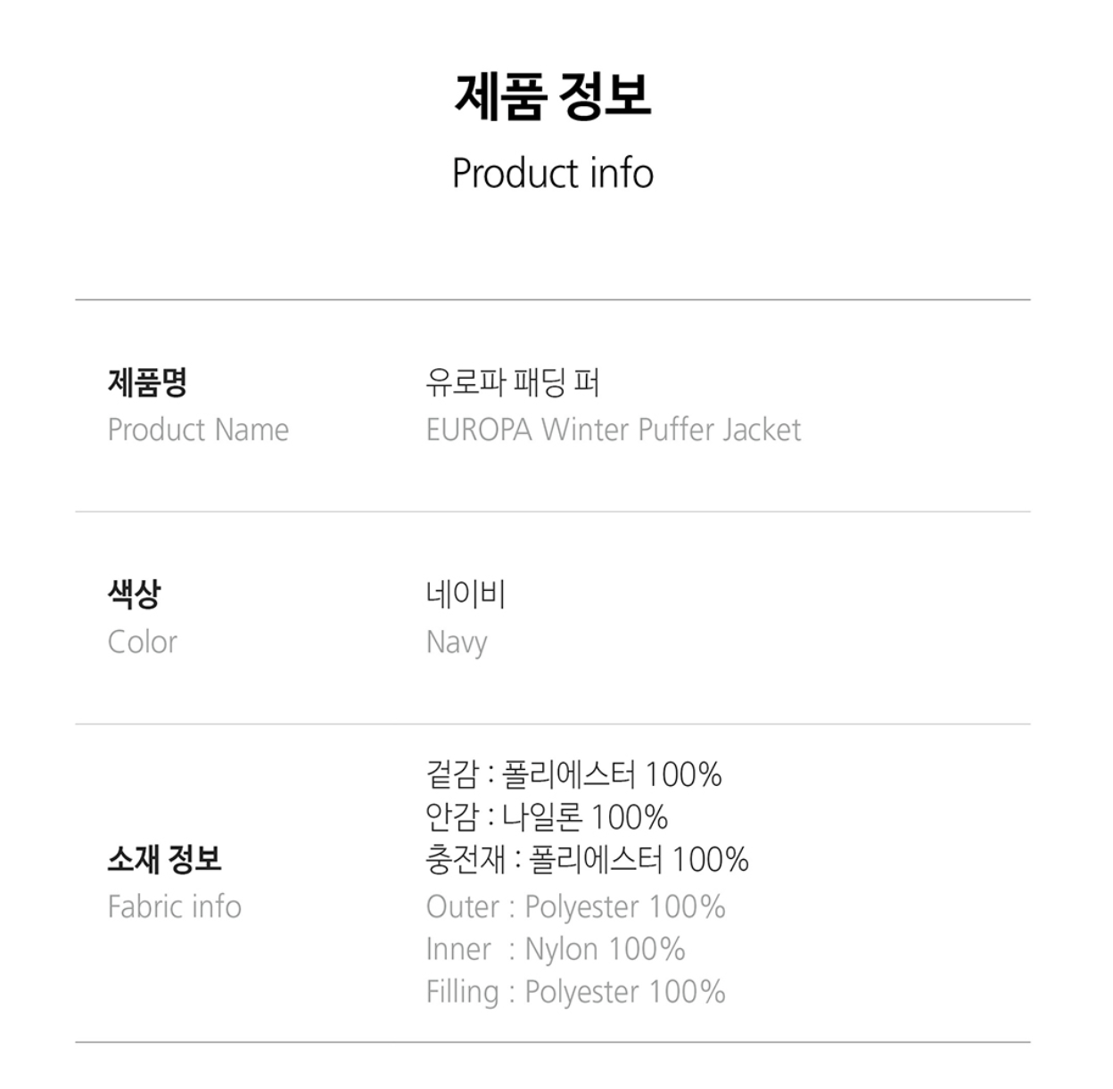Click the divider line between Color and Fabric rows
Image resolution: width=1113 pixels, height=1089 pixels.
(x=553, y=724)
